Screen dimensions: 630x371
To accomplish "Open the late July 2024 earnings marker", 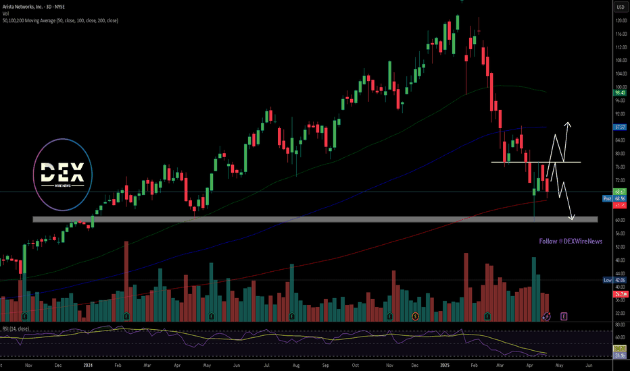I will tap(292, 316).
